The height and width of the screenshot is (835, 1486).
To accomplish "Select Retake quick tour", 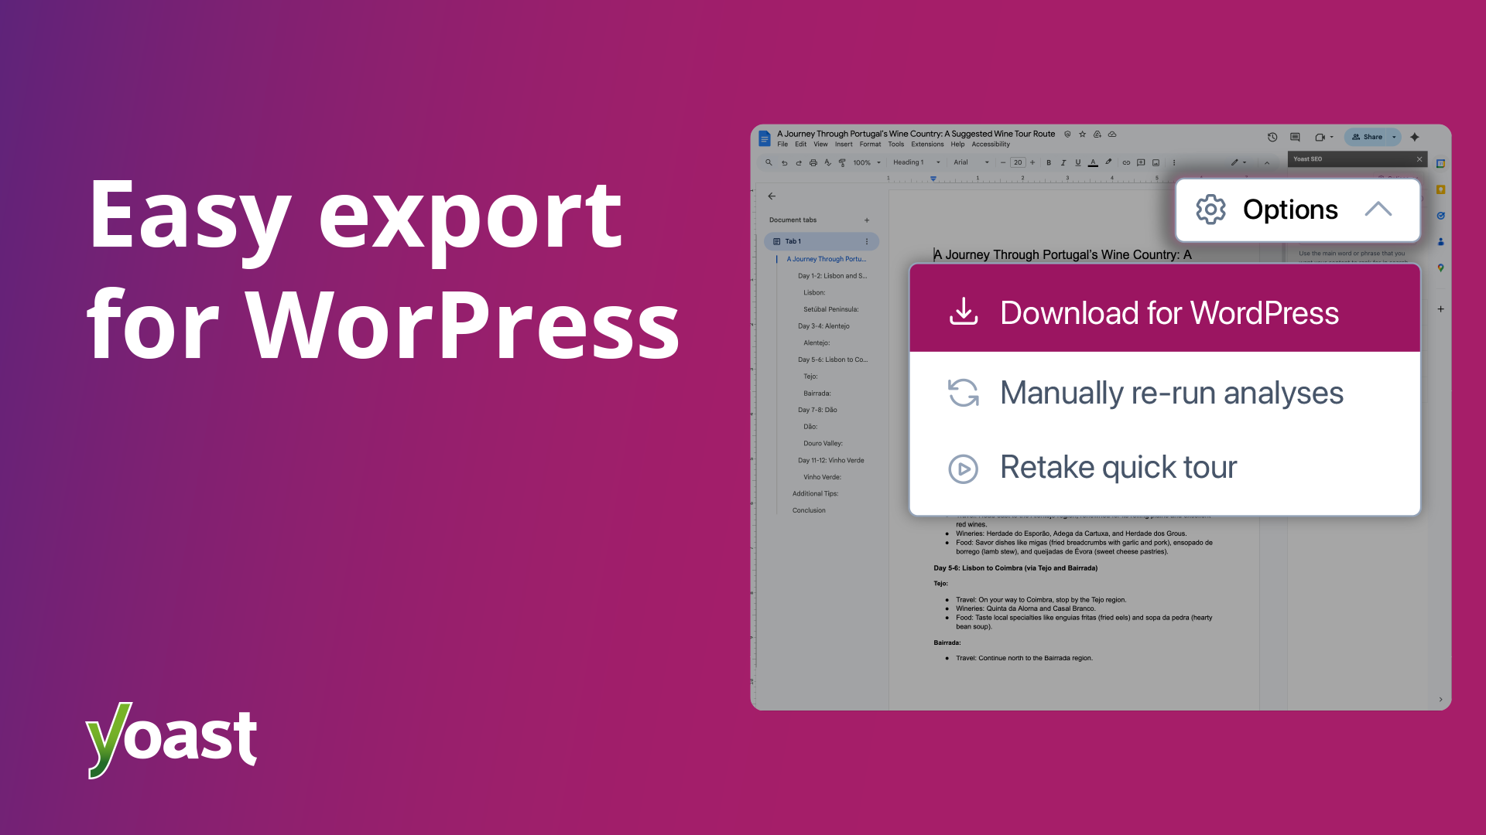I will (x=1165, y=468).
